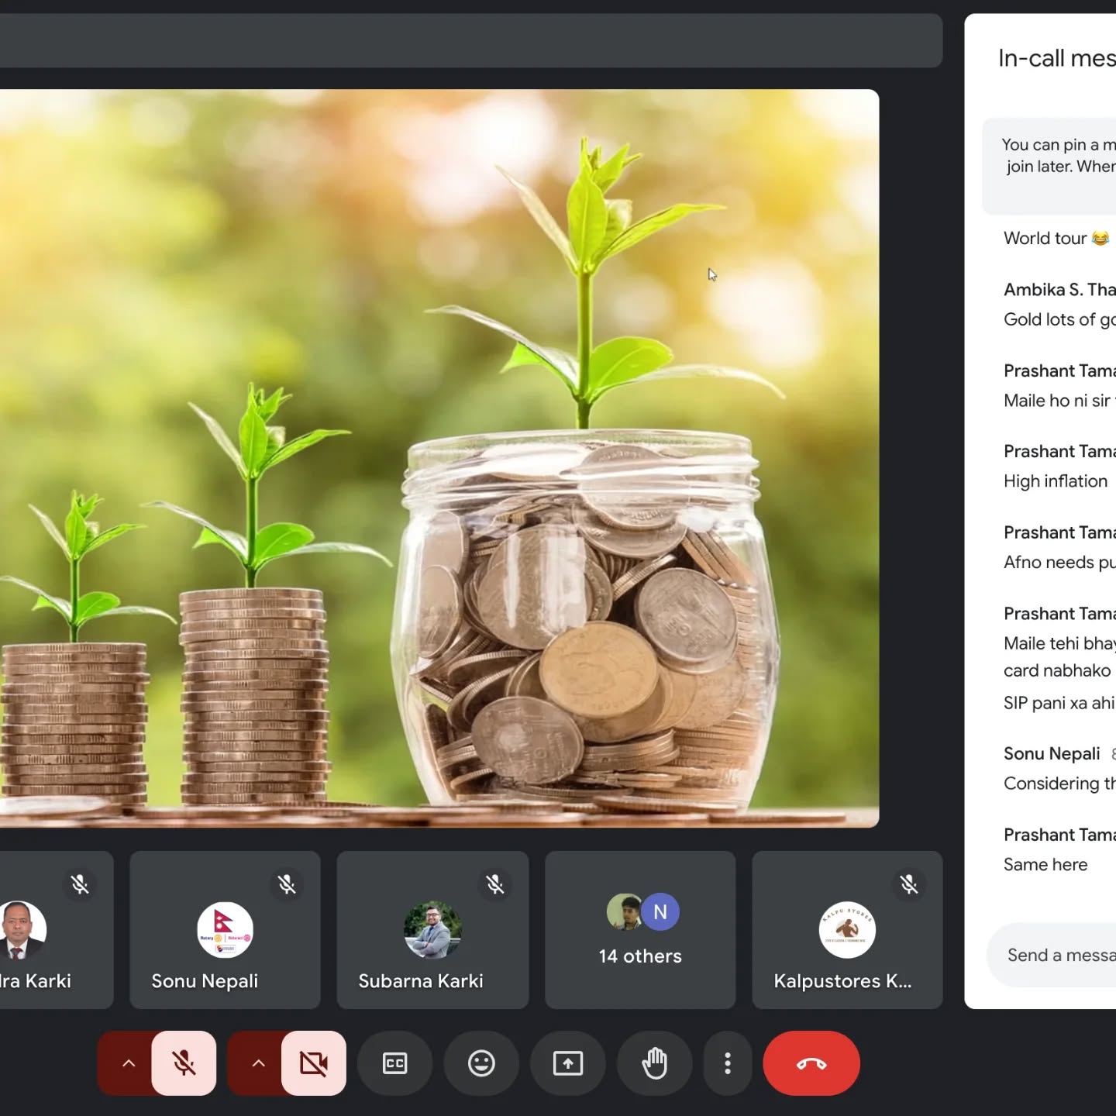Click Subarna Karki's profile picture
The height and width of the screenshot is (1116, 1116).
coord(432,930)
